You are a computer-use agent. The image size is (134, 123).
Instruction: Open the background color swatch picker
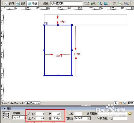click(111, 118)
